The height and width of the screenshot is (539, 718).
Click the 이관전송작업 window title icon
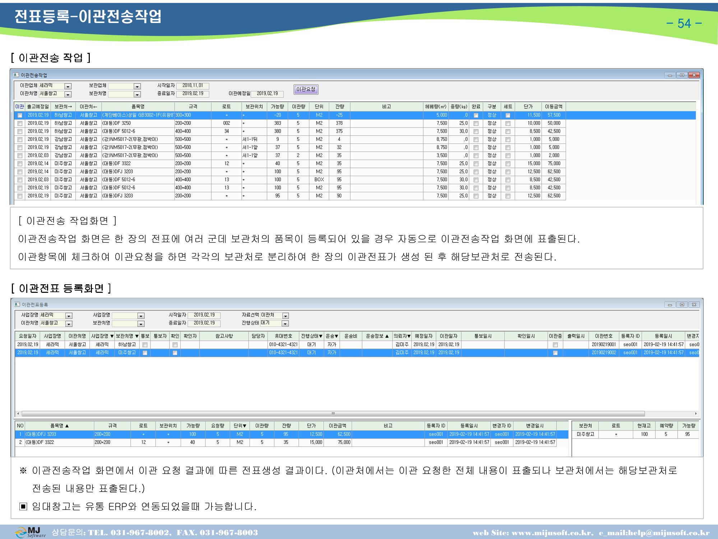[16, 75]
